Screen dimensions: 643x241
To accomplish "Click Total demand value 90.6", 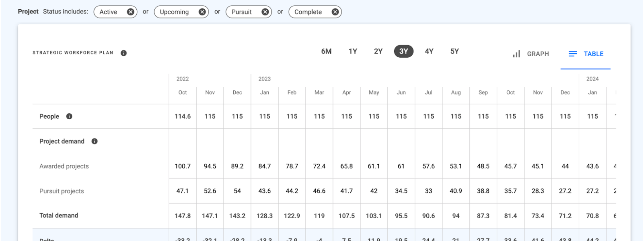I will [x=428, y=216].
